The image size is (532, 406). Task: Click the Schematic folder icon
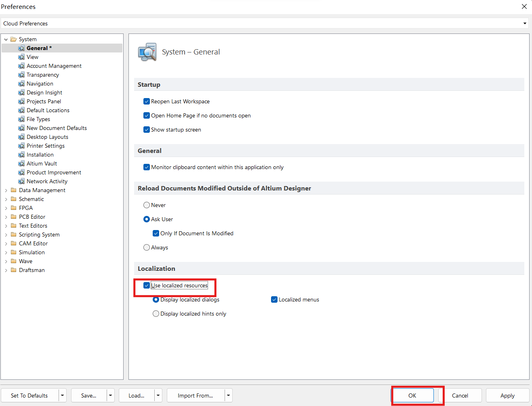[x=14, y=199]
